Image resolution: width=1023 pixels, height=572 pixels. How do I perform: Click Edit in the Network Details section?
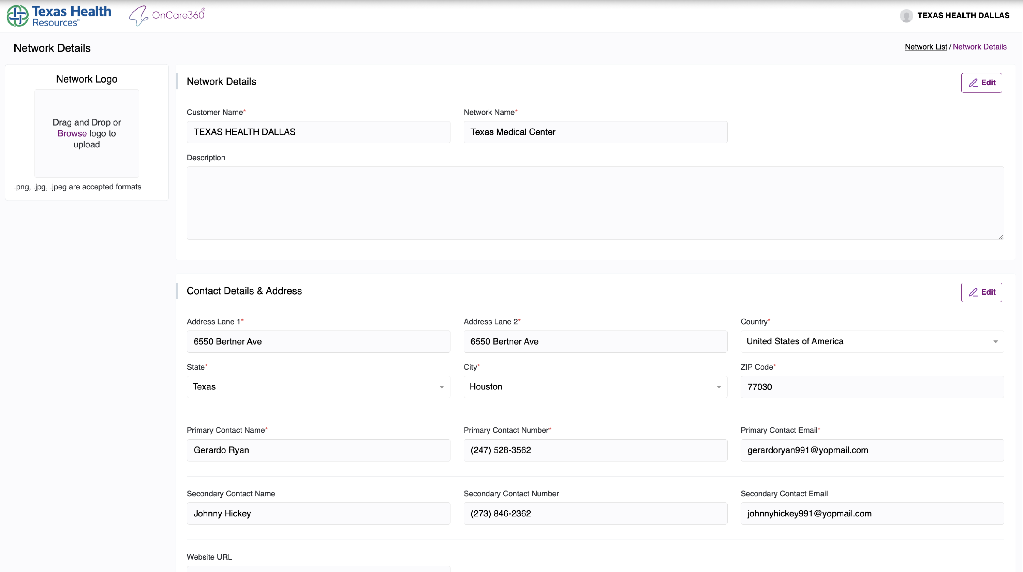pos(981,83)
